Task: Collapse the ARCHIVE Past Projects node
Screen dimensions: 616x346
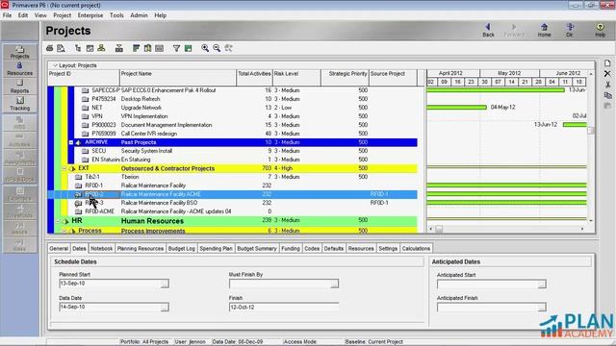Action: pyautogui.click(x=71, y=142)
